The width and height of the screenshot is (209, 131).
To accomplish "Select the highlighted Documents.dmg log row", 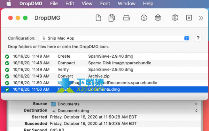I will (104, 89).
